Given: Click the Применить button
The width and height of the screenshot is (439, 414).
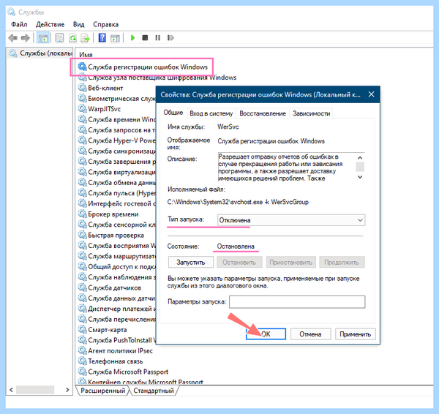Looking at the screenshot, I should click(356, 334).
